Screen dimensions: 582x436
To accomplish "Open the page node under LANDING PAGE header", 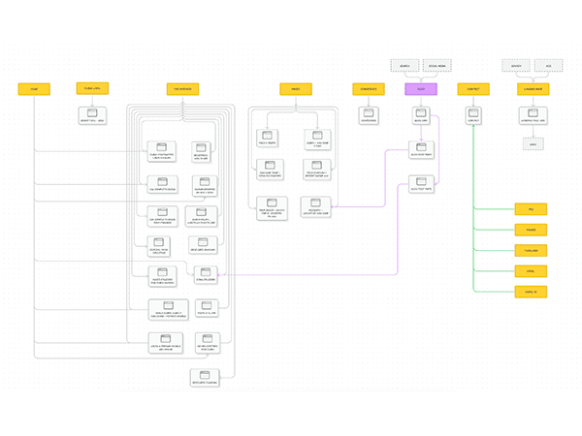I will point(533,115).
